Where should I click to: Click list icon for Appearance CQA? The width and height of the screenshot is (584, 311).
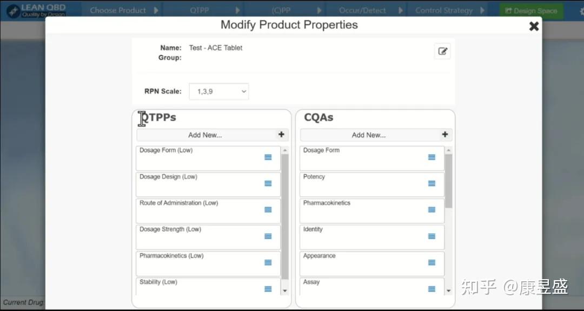click(x=432, y=263)
